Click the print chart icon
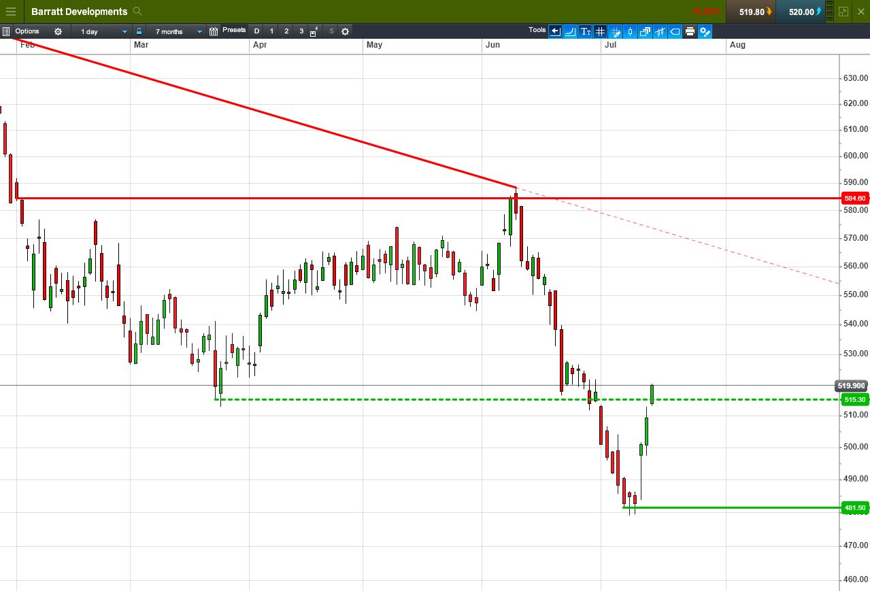 [x=690, y=31]
